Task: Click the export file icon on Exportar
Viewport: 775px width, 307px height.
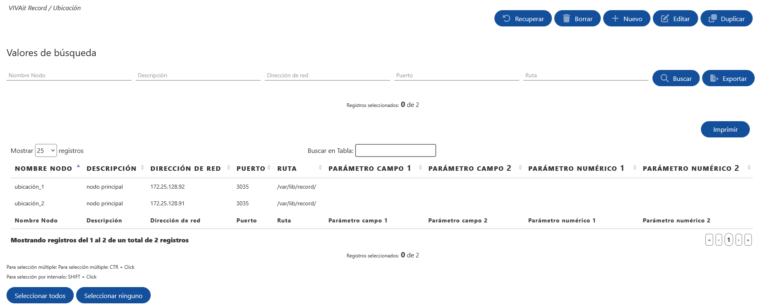Action: [x=714, y=78]
